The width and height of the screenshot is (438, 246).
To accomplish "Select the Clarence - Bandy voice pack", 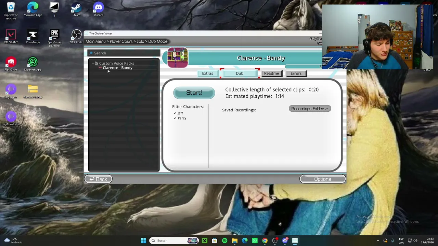I will (x=117, y=68).
